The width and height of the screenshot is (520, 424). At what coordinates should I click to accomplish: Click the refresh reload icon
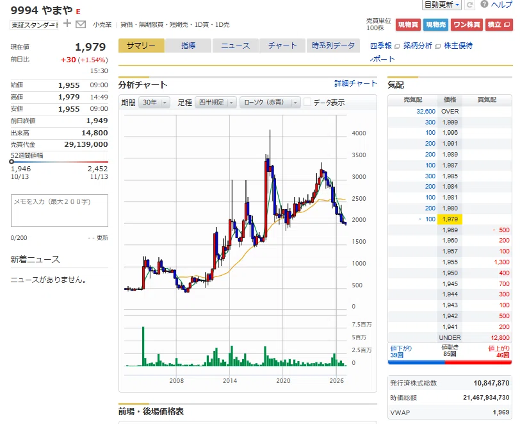(x=469, y=4)
